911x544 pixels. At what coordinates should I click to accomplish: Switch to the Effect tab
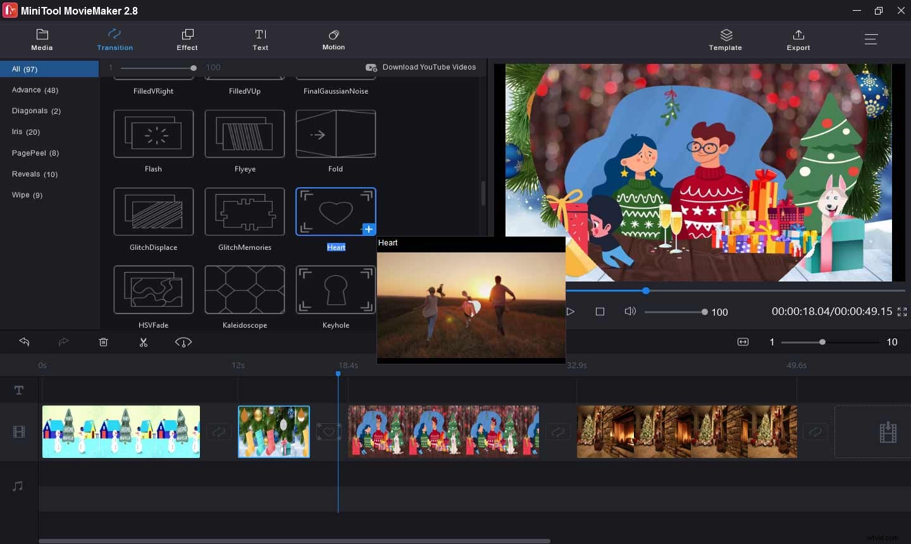187,39
